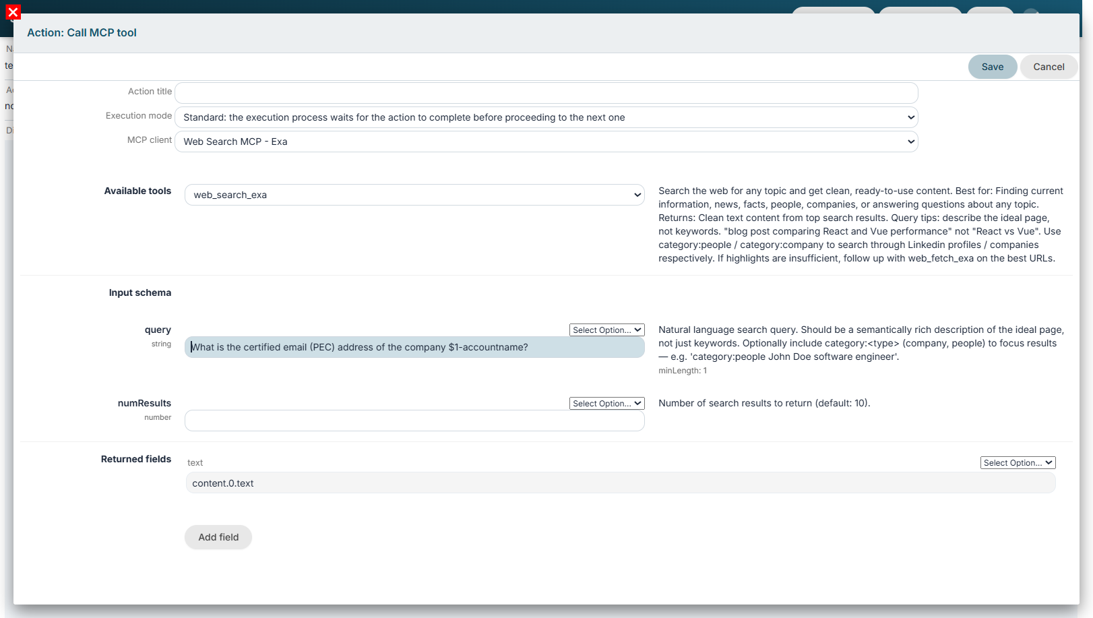
Task: Open Select Option dropdown for numResults
Action: 607,403
